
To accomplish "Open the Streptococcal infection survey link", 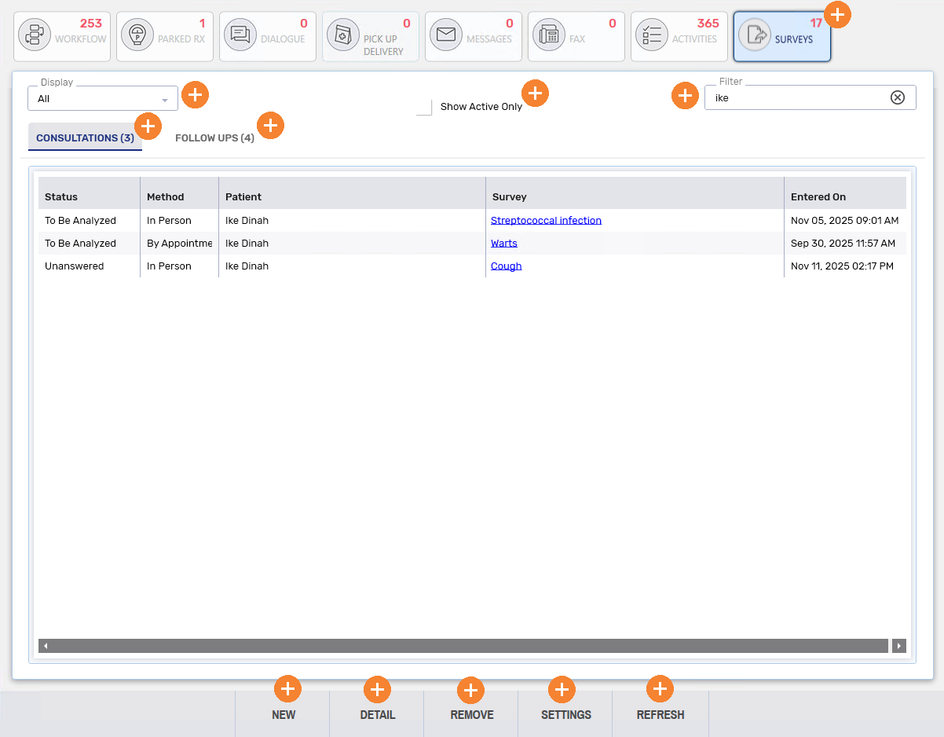I will point(546,221).
